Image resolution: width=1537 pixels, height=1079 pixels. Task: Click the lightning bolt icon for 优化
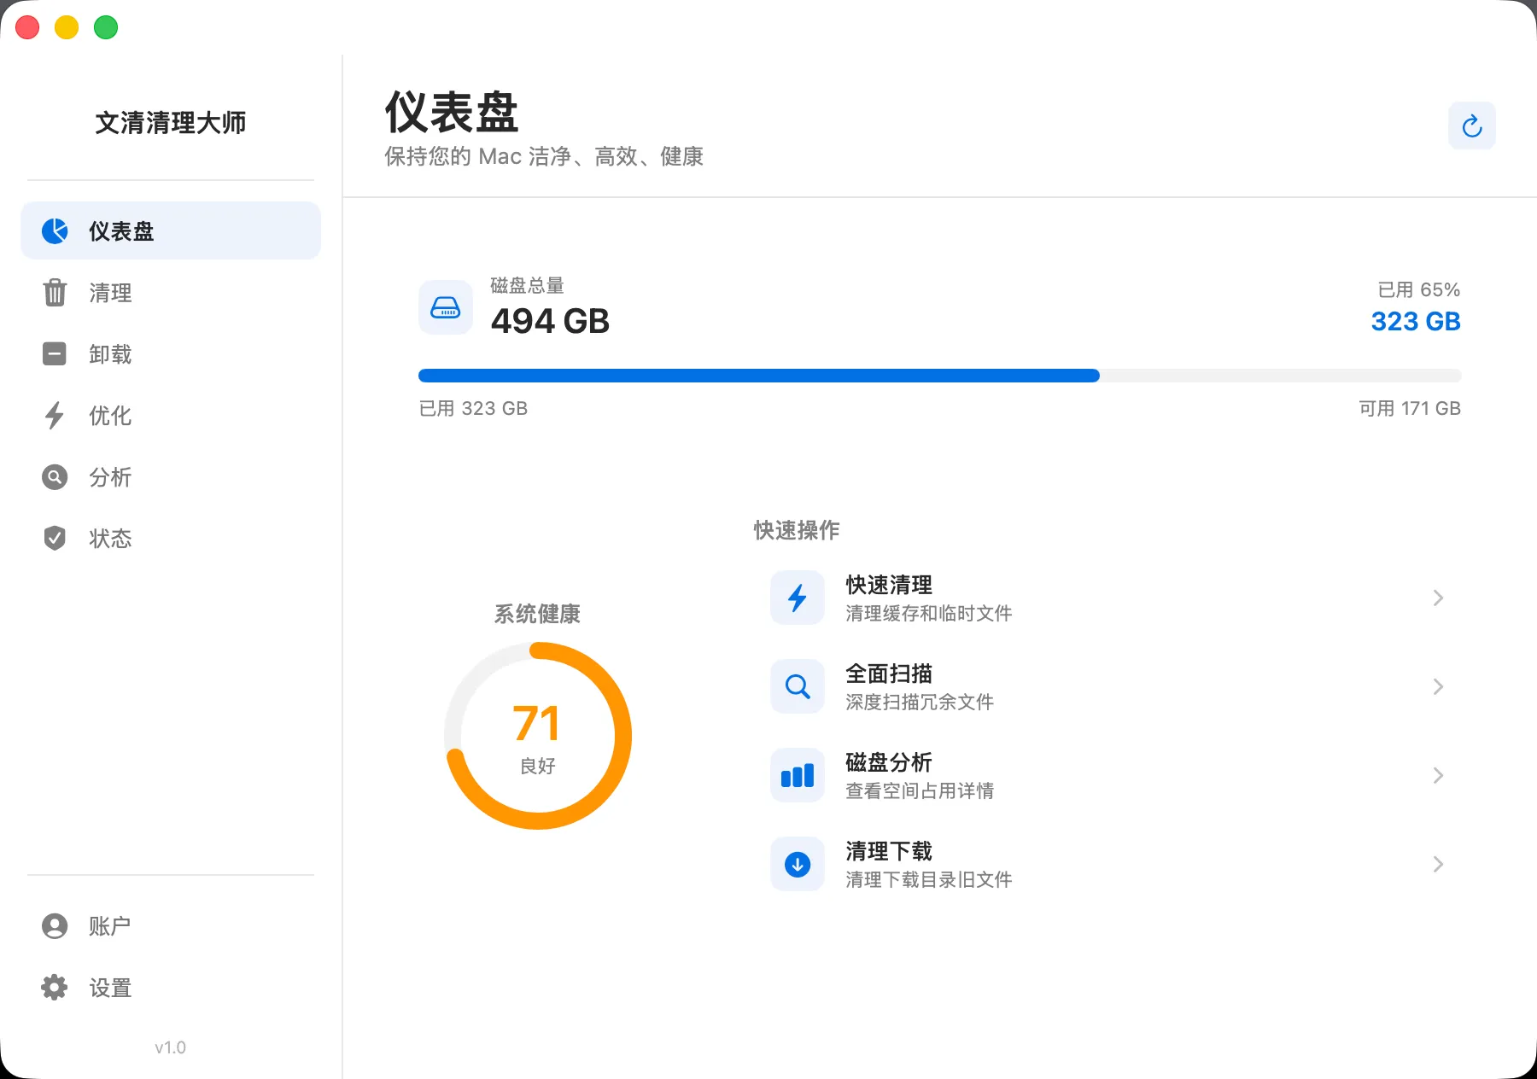[55, 415]
